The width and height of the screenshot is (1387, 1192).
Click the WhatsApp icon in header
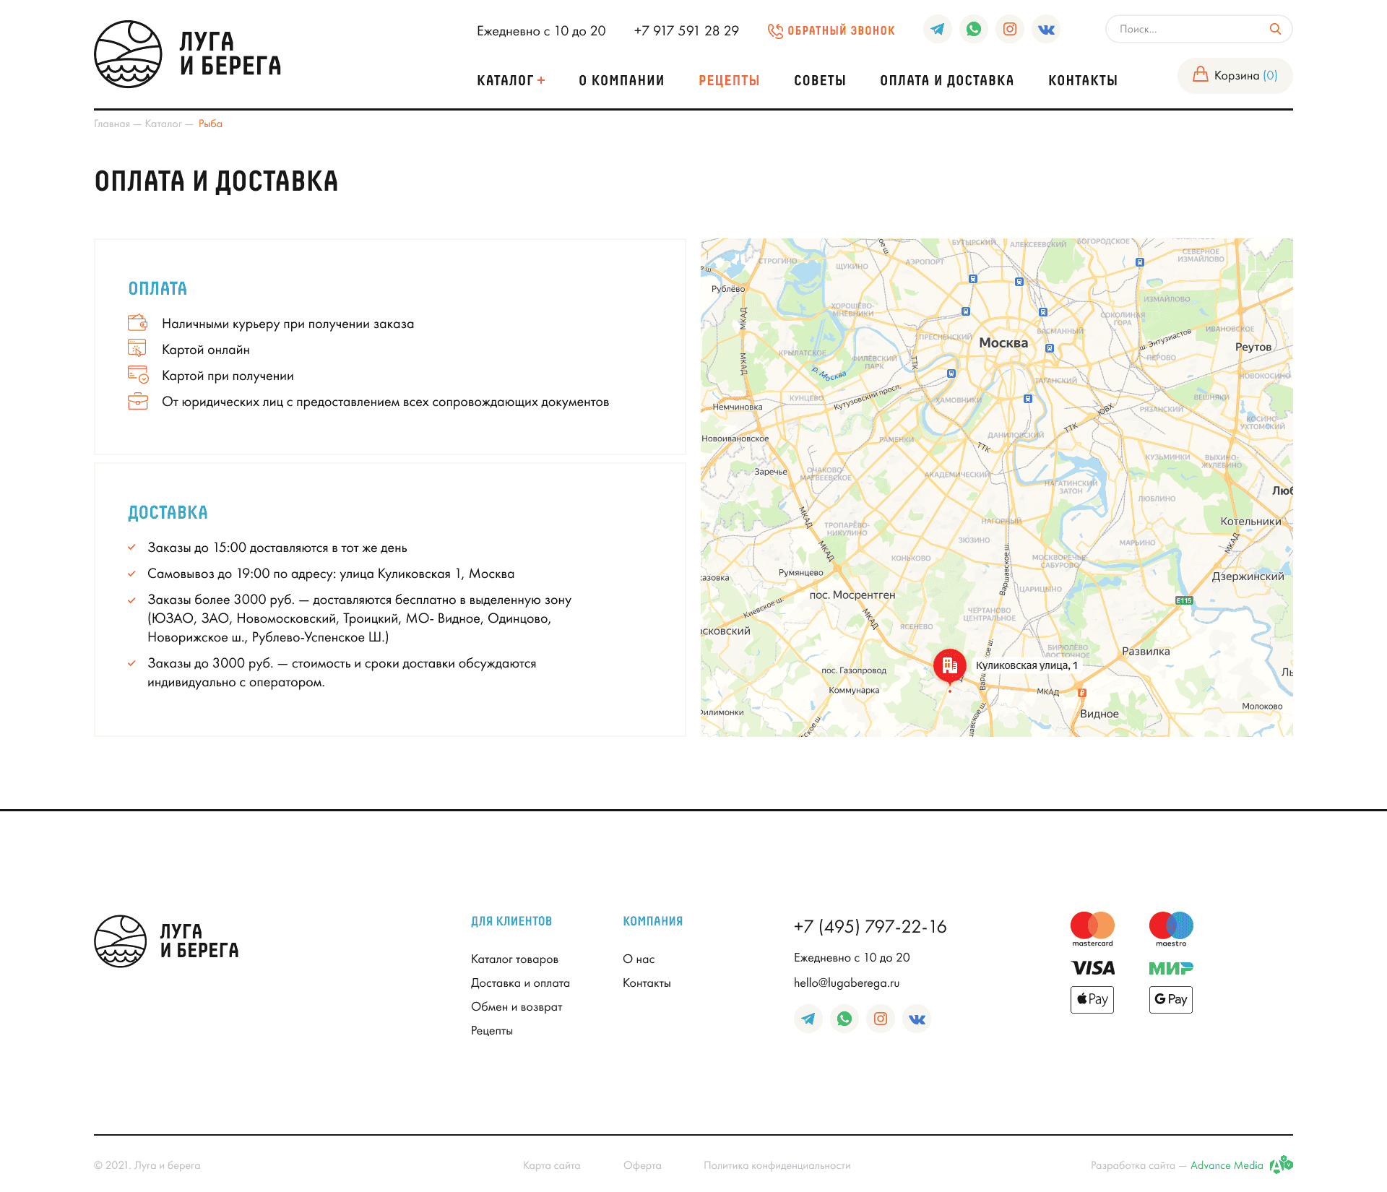click(x=973, y=30)
